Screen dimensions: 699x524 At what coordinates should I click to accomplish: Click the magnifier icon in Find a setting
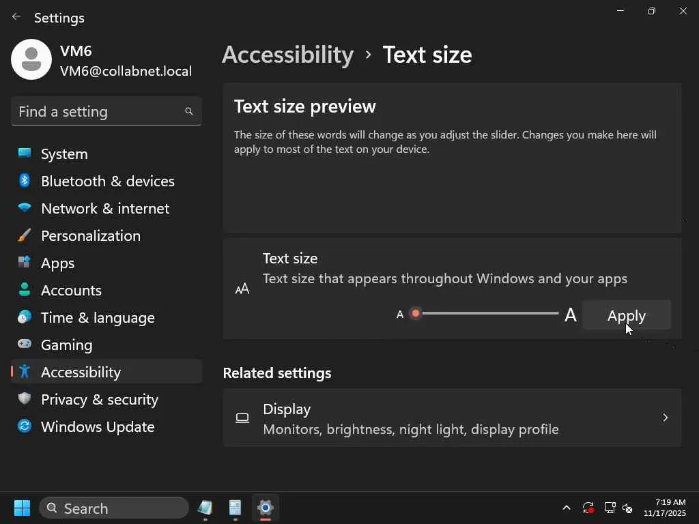pyautogui.click(x=189, y=111)
